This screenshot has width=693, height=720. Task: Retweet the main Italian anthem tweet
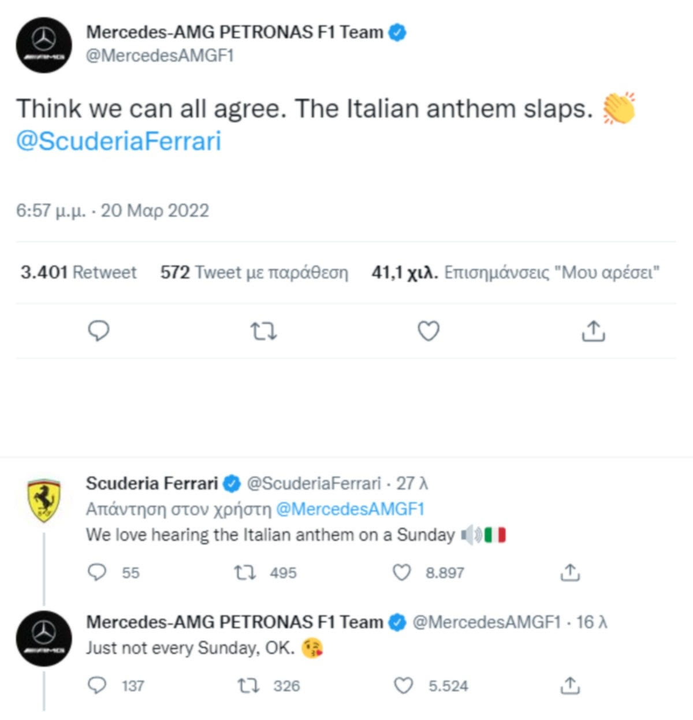(x=263, y=331)
